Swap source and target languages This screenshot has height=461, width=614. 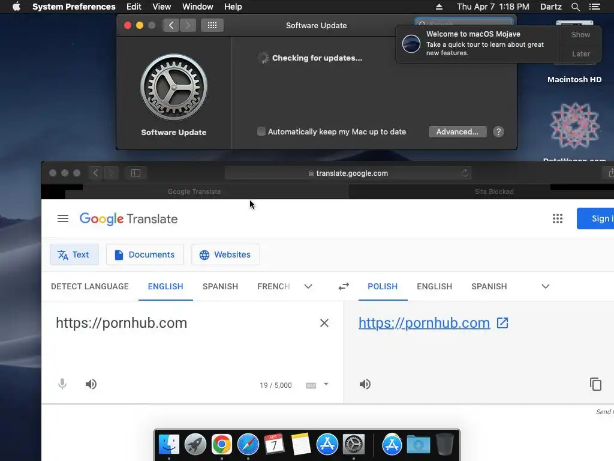(x=344, y=286)
